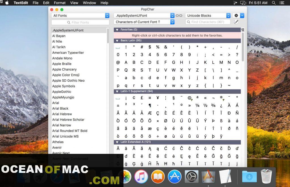Open the Unicode Blocks grouping dropdown
Image resolution: width=290 pixels, height=187 pixels.
[x=208, y=16]
